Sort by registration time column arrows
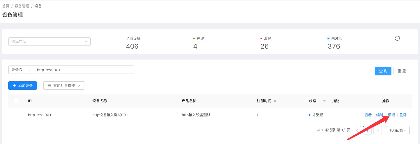The width and height of the screenshot is (420, 144). (275, 101)
